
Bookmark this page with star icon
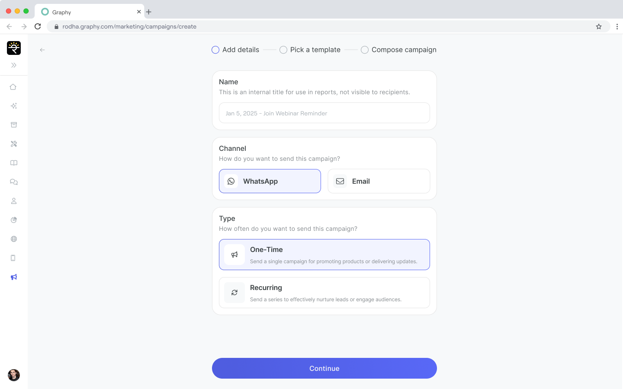(599, 26)
